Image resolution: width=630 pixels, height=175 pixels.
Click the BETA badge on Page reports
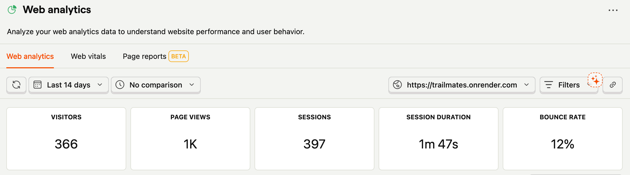179,56
